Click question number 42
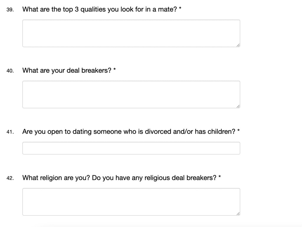Viewport: 302px width, 227px height. 10,178
